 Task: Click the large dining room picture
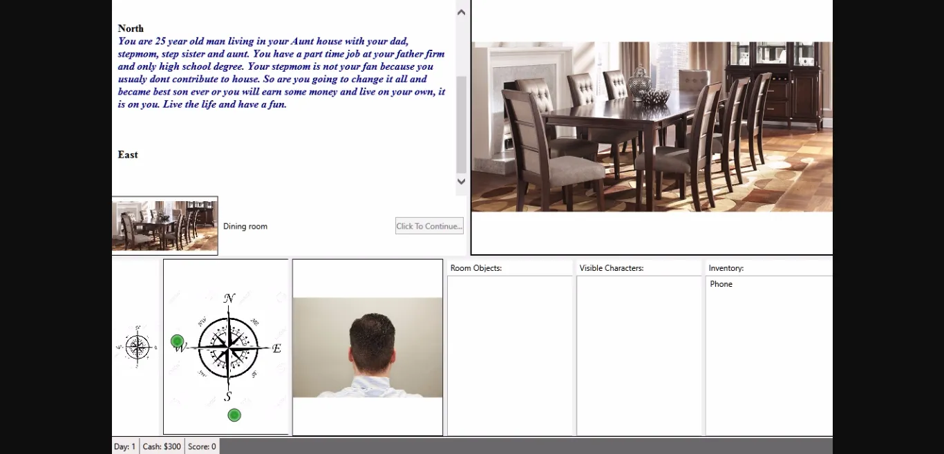[x=652, y=126]
